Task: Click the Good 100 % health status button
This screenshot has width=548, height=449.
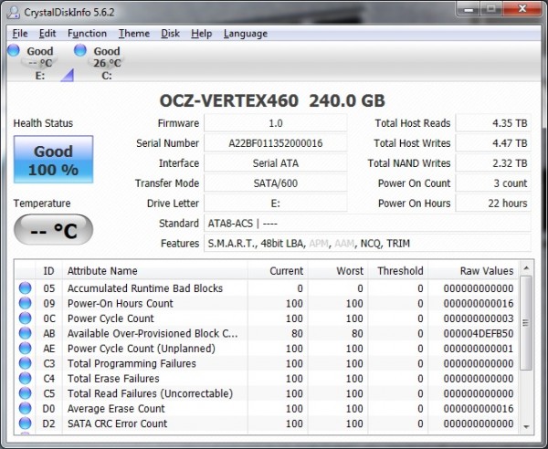Action: coord(54,160)
